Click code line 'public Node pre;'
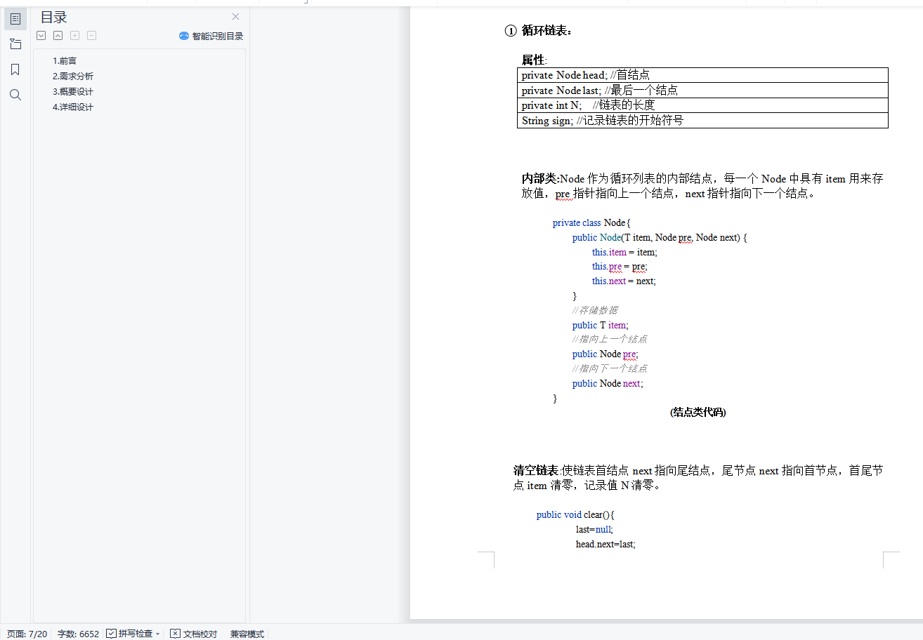 (x=605, y=354)
